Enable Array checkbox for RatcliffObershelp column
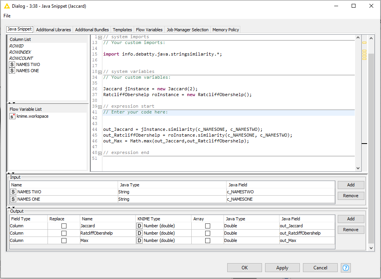 click(208, 233)
